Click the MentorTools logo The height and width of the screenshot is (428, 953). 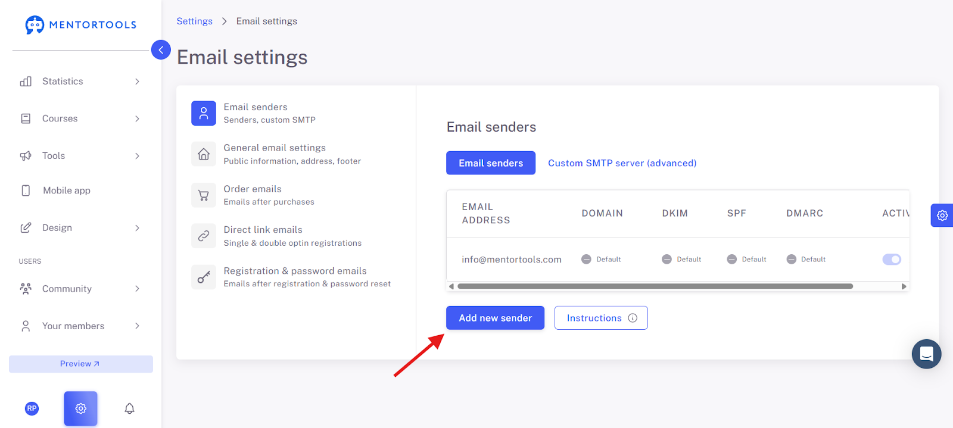click(81, 25)
